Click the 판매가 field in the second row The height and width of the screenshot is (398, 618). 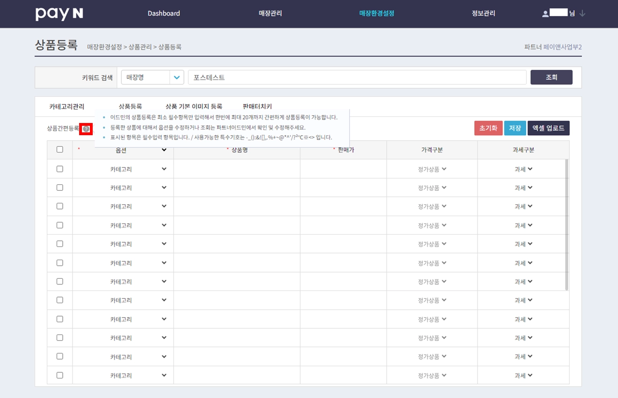(x=344, y=188)
